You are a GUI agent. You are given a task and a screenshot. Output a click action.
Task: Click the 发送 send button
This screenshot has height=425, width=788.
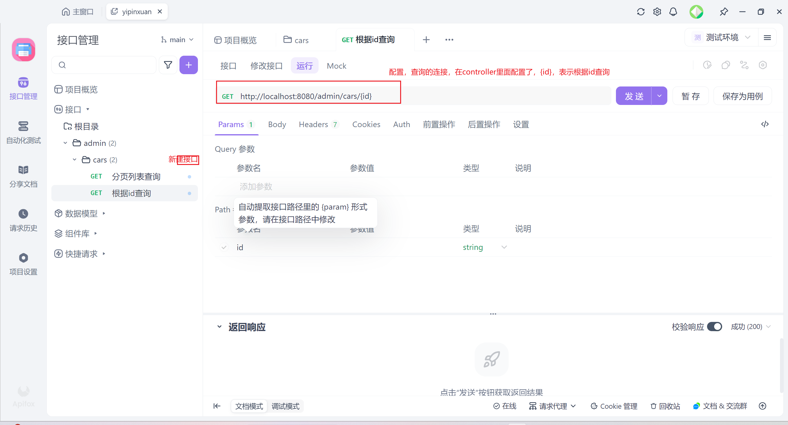633,96
